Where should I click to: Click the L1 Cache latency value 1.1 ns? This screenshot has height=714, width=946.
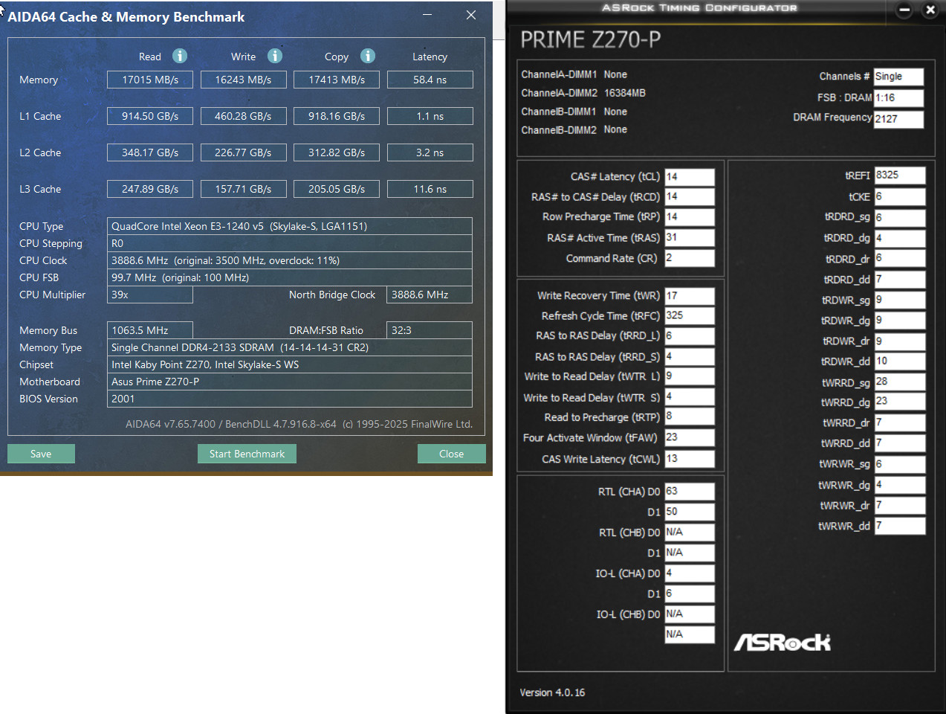430,116
